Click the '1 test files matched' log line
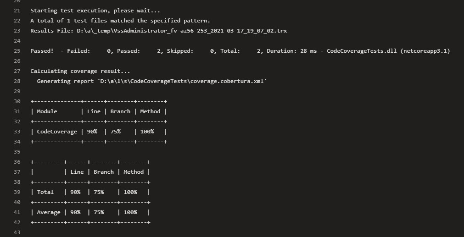The image size is (464, 237). click(120, 21)
